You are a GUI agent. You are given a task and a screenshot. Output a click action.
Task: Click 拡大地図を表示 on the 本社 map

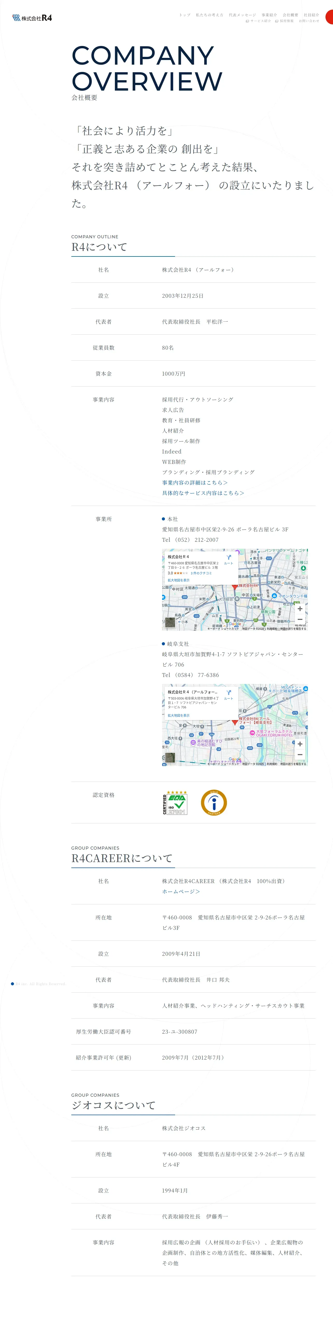(x=178, y=580)
